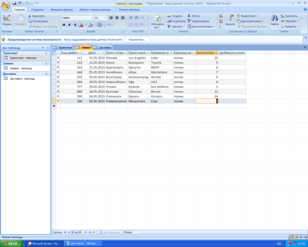Click Итоги totals sigma
The image size is (308, 247).
pyautogui.click(x=194, y=16)
